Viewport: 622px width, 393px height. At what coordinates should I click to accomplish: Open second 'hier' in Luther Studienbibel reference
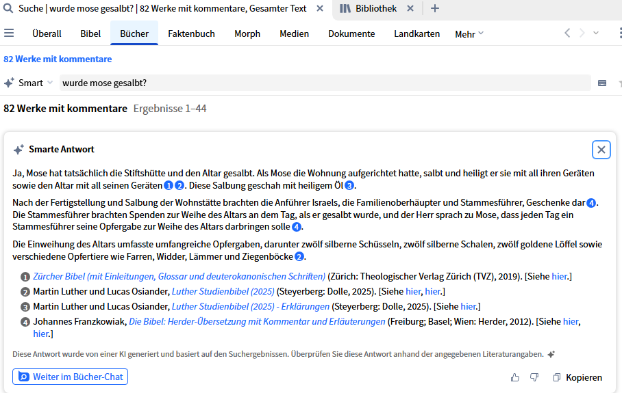(432, 291)
